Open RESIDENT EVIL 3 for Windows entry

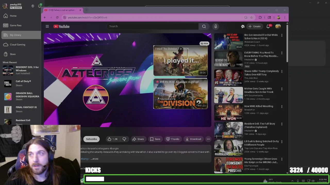click(x=21, y=70)
